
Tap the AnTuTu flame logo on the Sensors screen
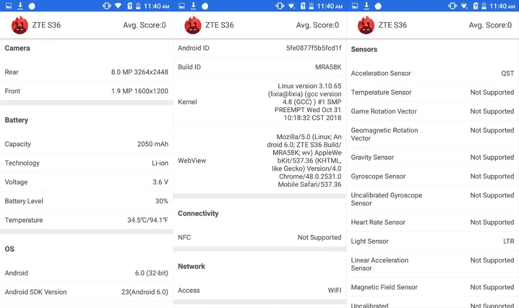pos(366,25)
